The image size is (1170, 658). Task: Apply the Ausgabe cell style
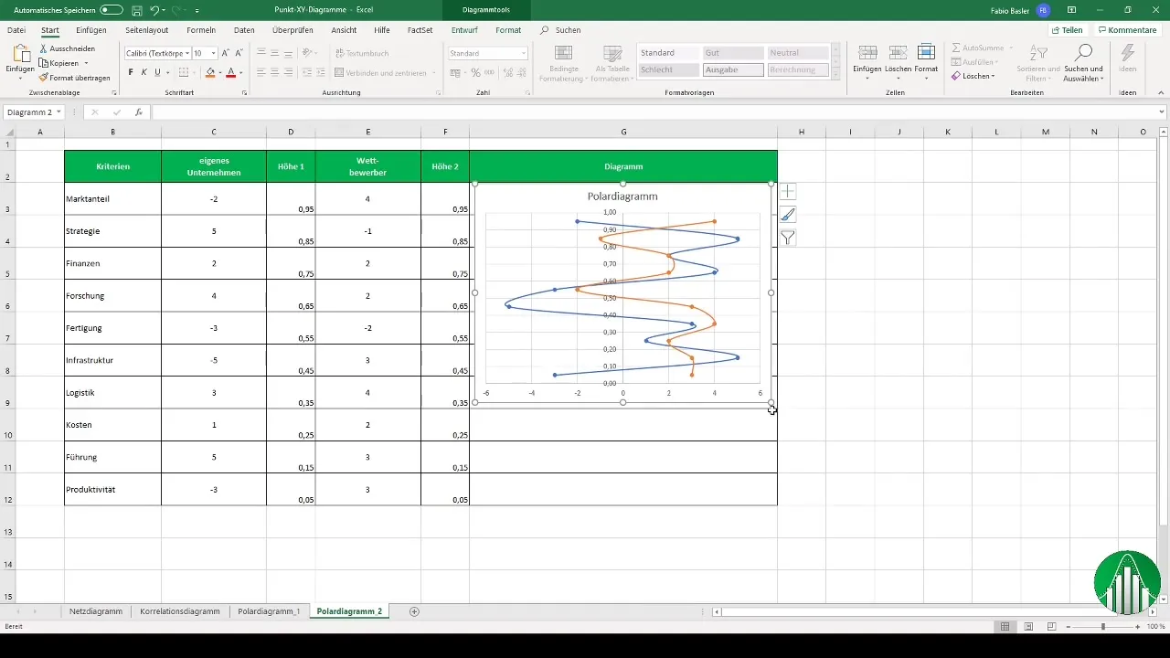point(733,70)
